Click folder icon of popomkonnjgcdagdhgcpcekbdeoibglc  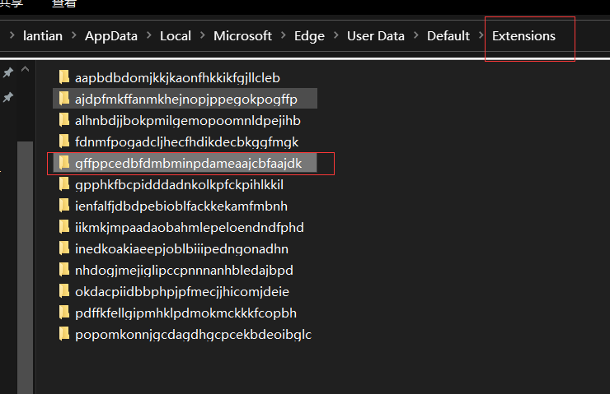[64, 333]
